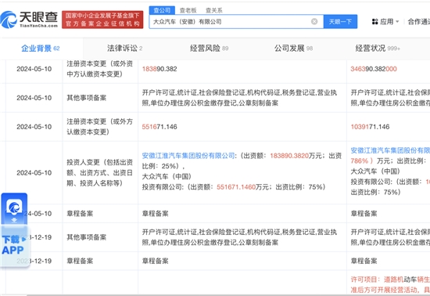Clear the search field with the X icon
430x296 pixels.
[314, 21]
